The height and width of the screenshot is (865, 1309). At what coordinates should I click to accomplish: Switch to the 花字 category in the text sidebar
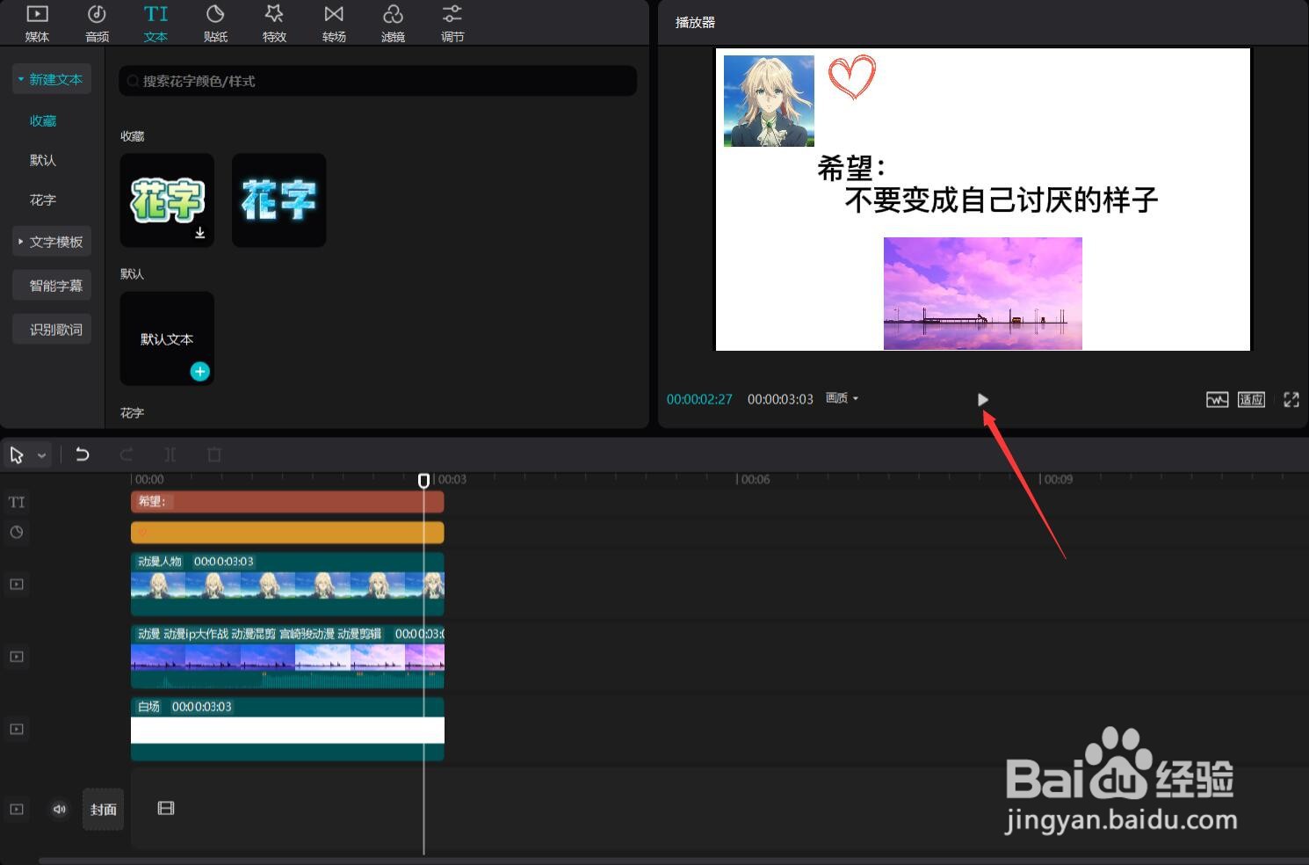point(42,200)
